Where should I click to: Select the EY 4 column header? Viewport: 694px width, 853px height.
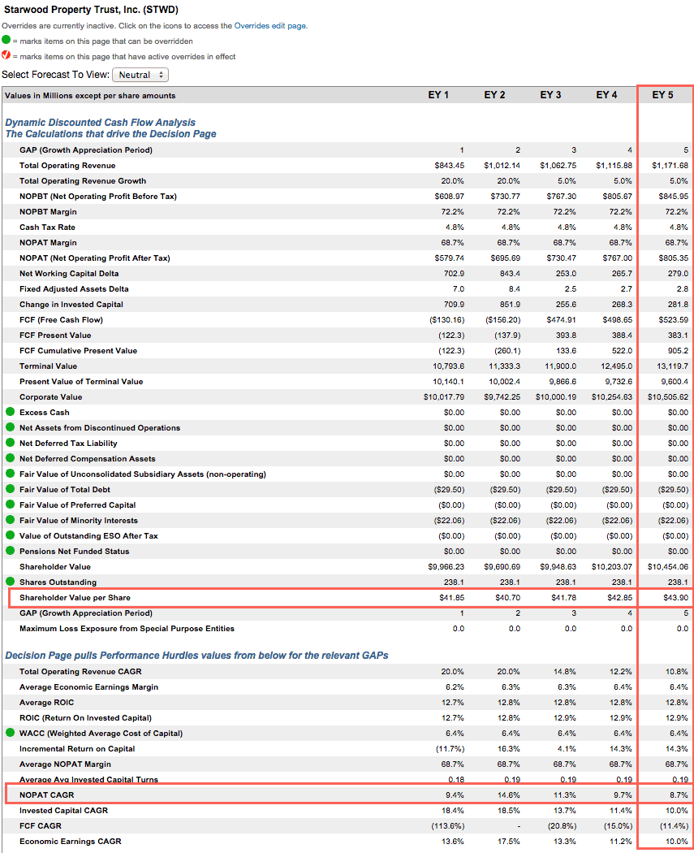[606, 95]
